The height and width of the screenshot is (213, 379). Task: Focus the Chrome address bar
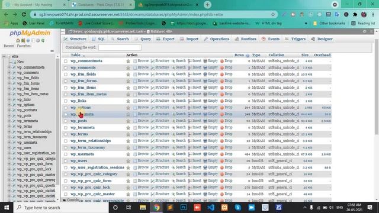coord(153,14)
